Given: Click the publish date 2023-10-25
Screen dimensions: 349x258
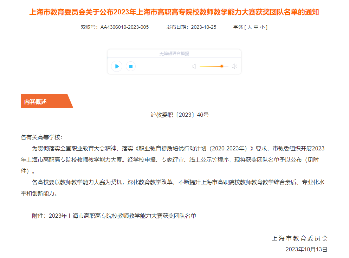Looking at the screenshot, I should click(203, 27).
